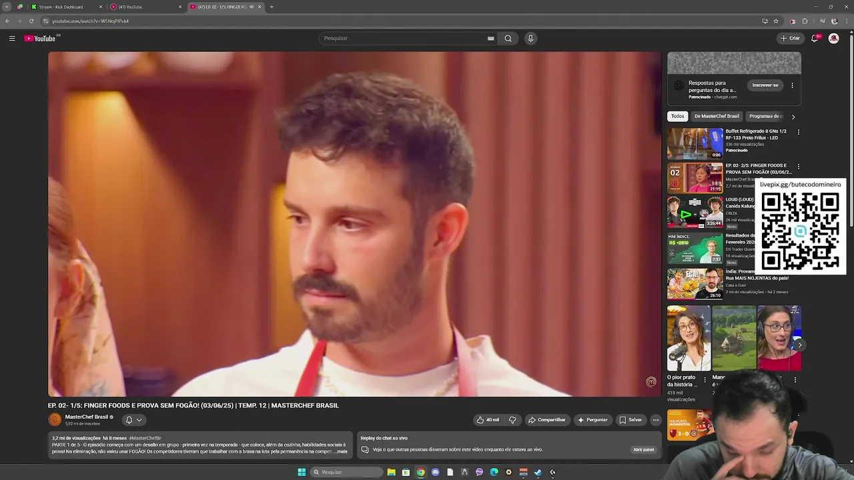The height and width of the screenshot is (480, 854).
Task: Open the #MasterChefBr hashtag link
Action: pyautogui.click(x=145, y=438)
